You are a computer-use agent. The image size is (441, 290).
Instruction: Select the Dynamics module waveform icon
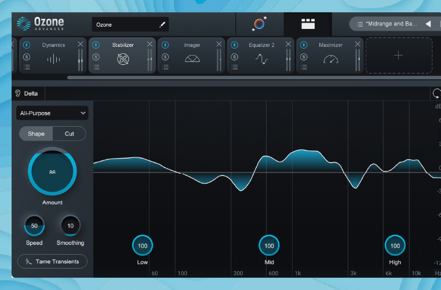point(53,59)
